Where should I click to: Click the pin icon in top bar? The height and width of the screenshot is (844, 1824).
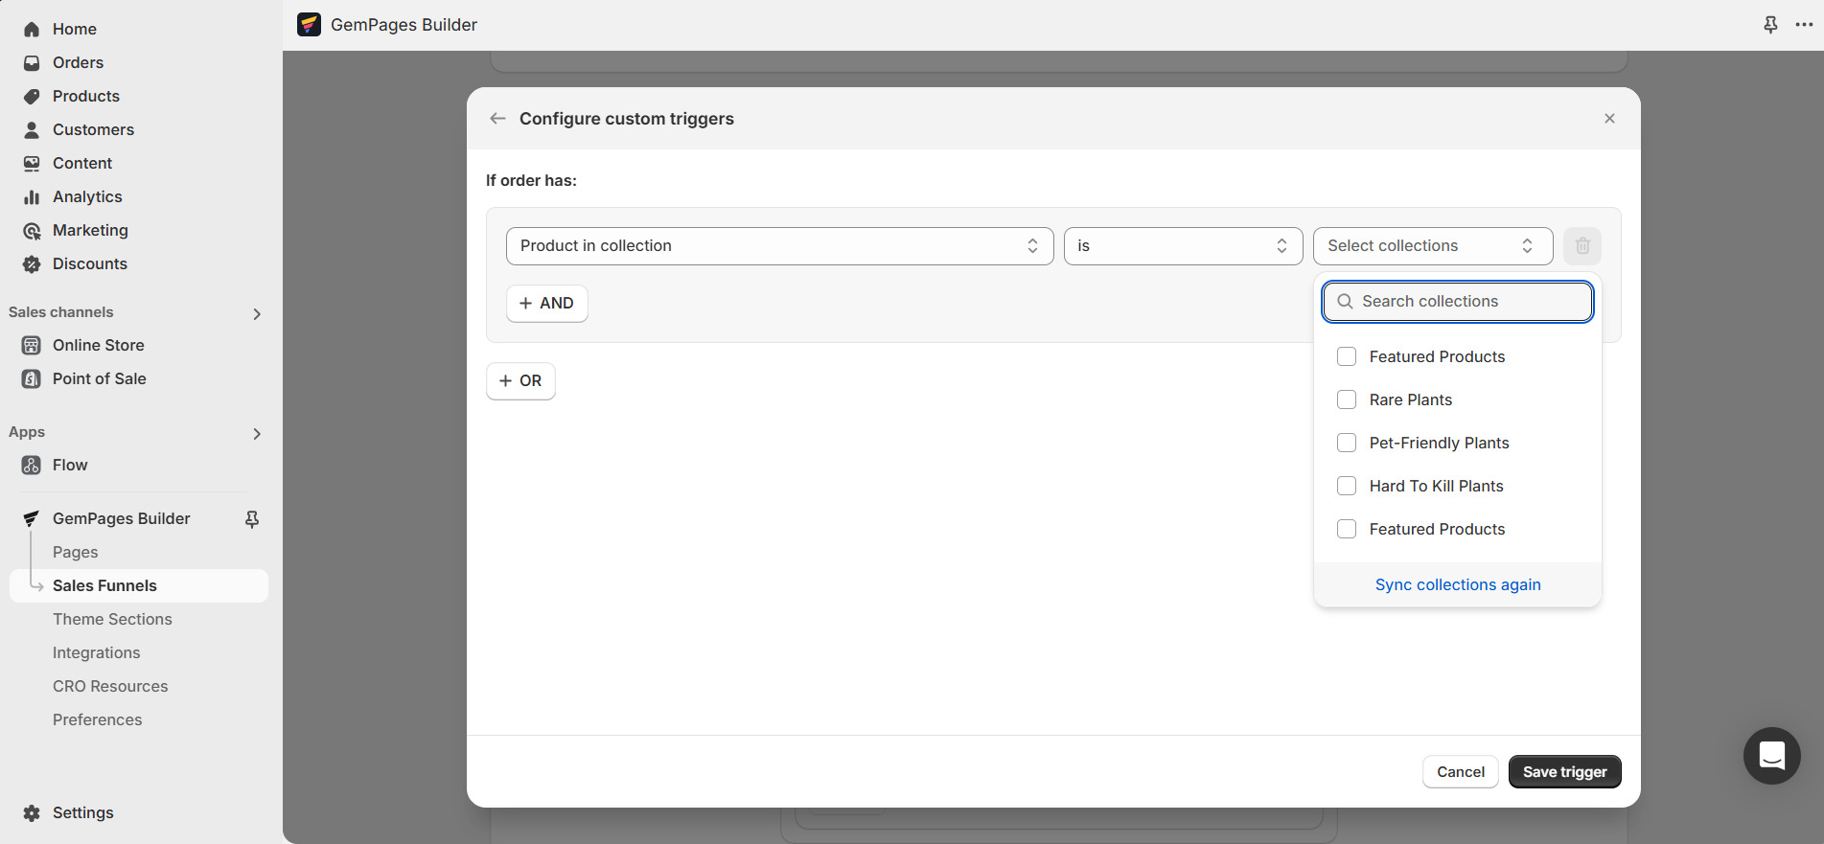point(1770,25)
